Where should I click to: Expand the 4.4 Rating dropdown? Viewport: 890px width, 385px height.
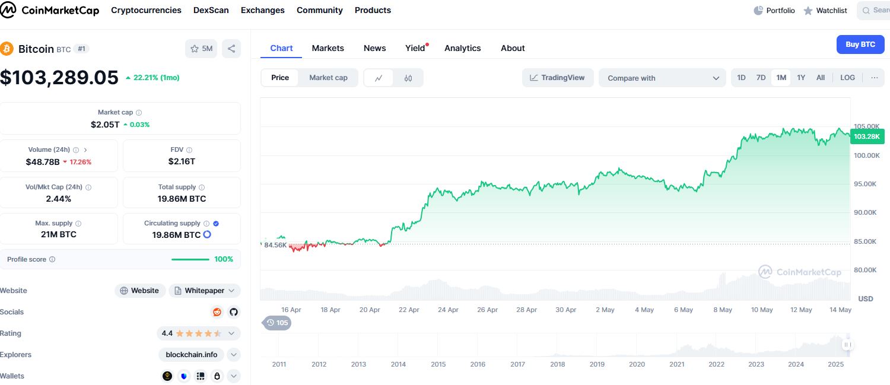pos(199,333)
